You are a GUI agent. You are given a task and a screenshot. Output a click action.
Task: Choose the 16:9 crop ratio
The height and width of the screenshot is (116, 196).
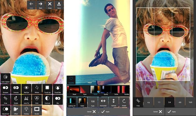click(190, 102)
